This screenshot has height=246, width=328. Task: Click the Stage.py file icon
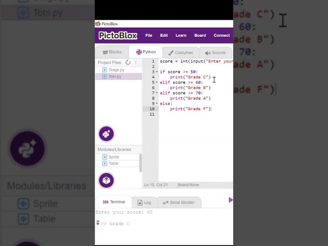coord(105,70)
